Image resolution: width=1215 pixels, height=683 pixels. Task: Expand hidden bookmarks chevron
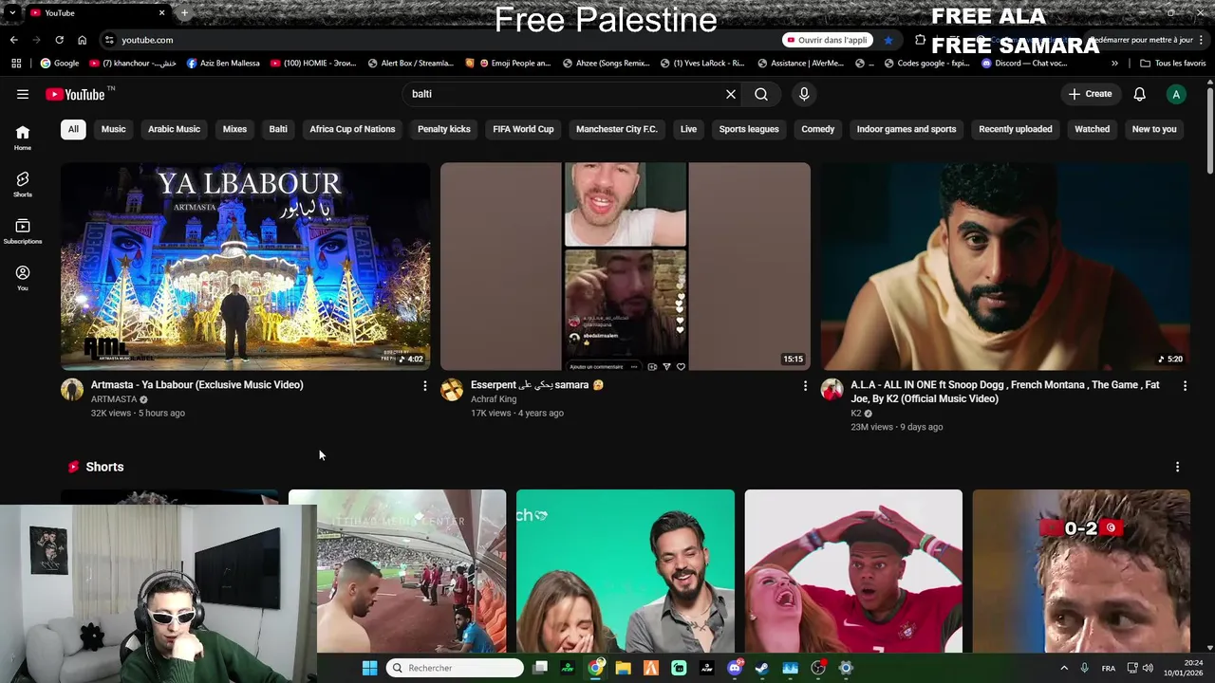click(x=1114, y=64)
